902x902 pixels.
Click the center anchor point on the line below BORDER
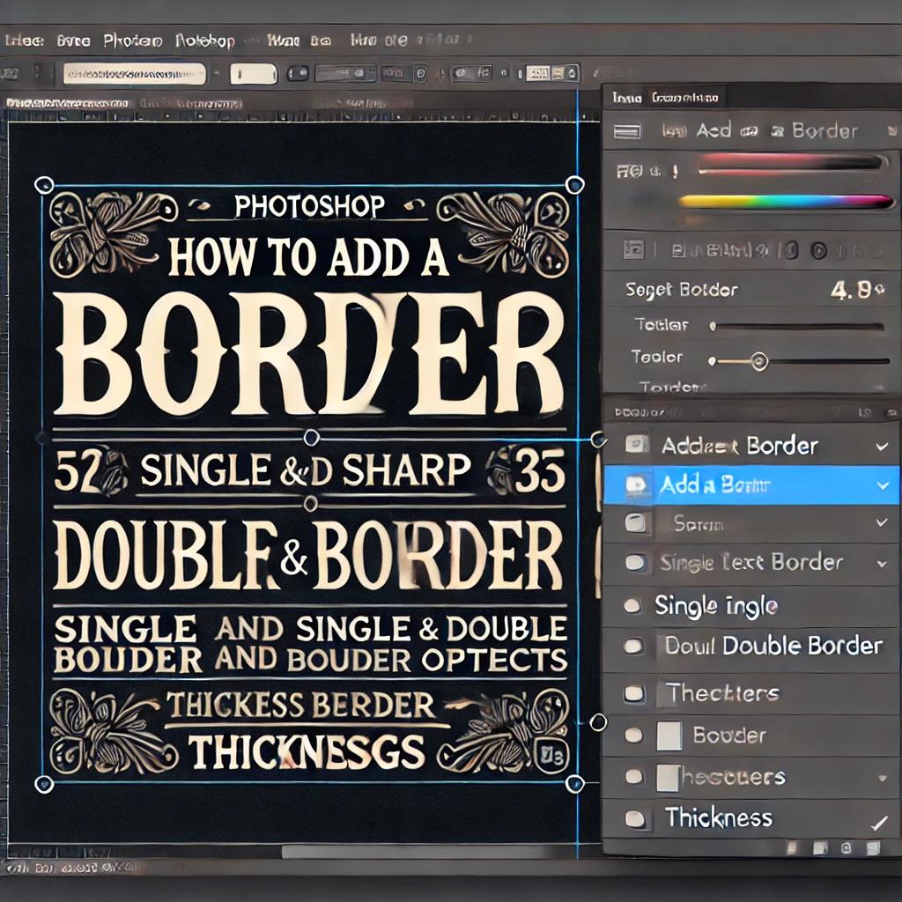(x=311, y=437)
